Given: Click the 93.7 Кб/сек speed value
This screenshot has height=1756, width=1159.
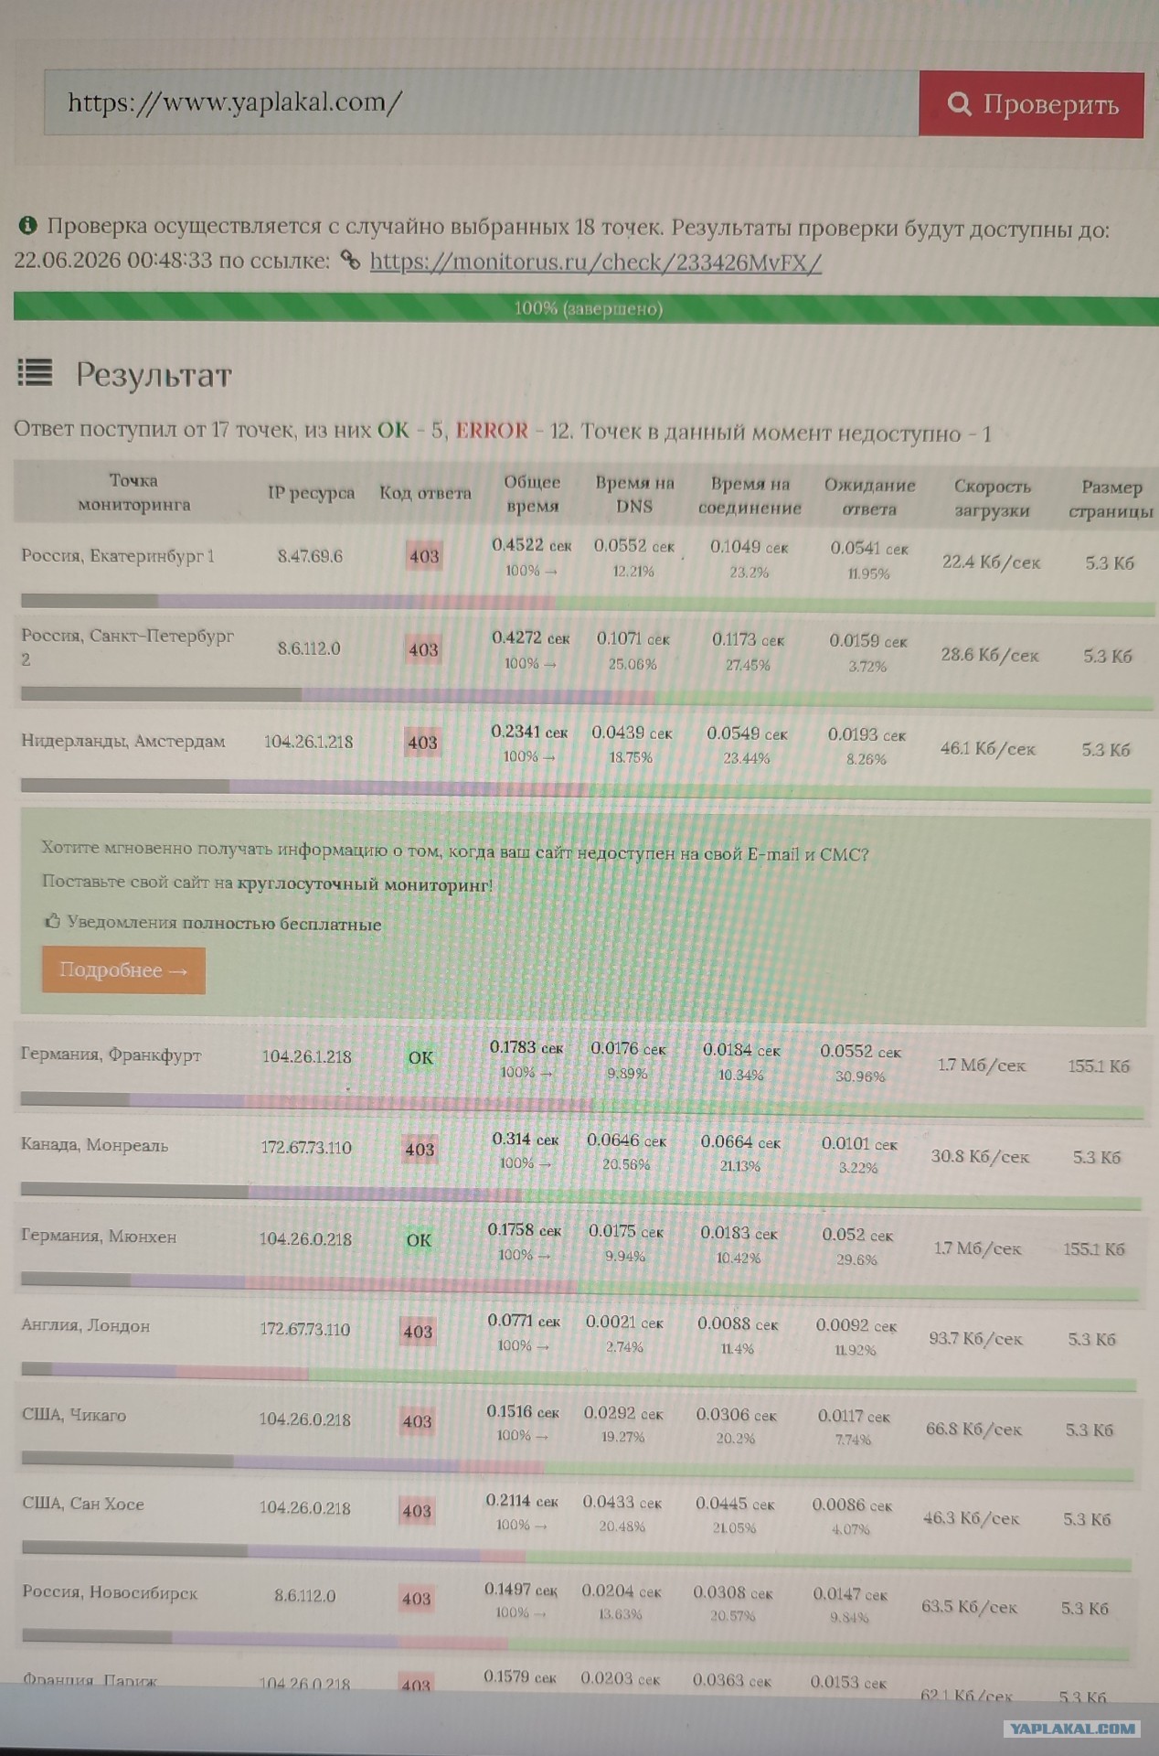Looking at the screenshot, I should point(975,1339).
